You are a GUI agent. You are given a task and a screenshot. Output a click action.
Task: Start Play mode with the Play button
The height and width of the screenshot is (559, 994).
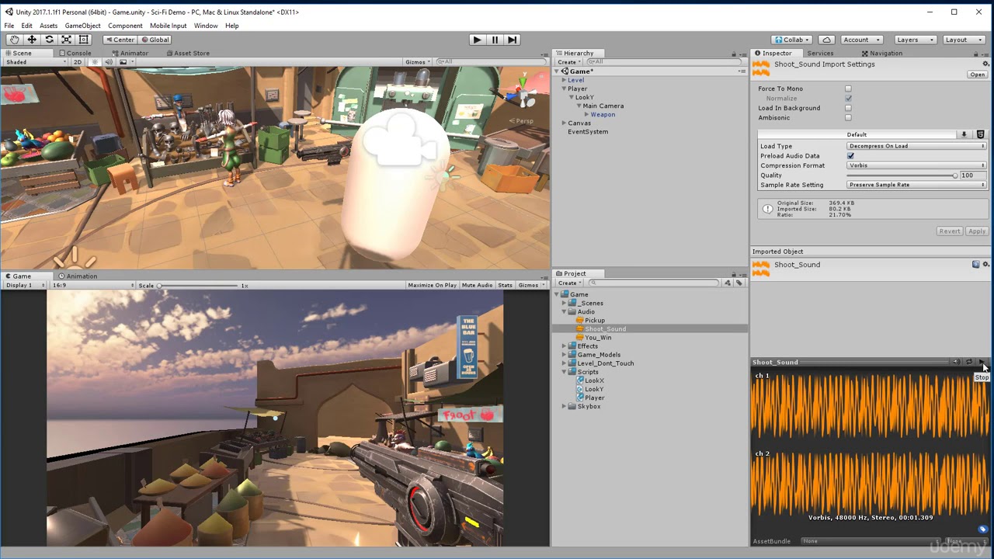coord(477,40)
